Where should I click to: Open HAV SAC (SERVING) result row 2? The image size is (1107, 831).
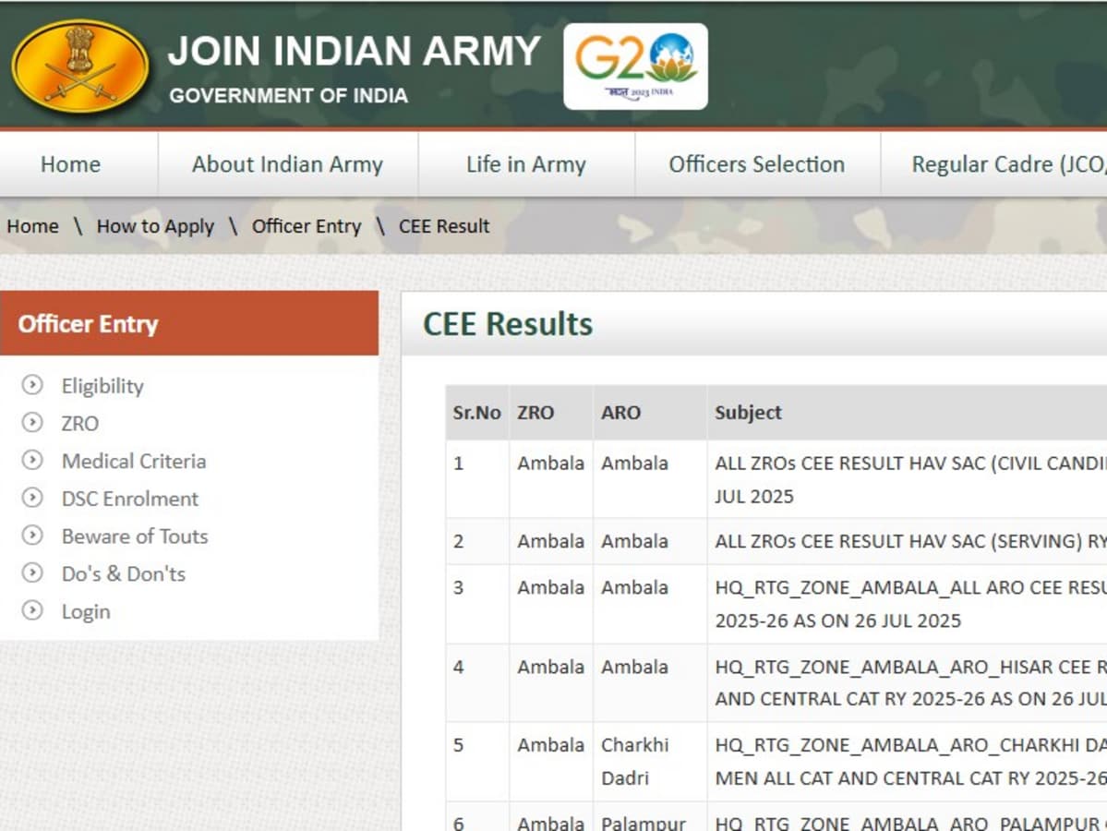(910, 541)
